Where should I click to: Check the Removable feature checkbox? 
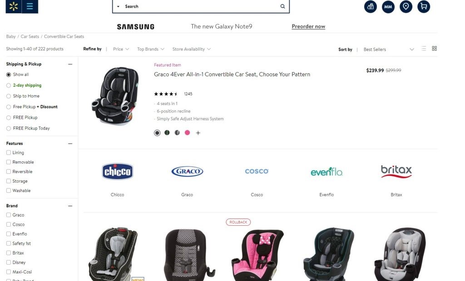[9, 162]
